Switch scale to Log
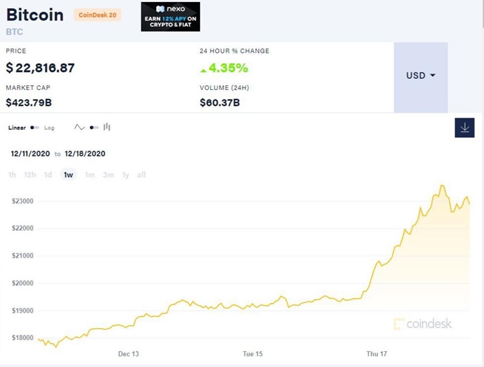 coord(49,128)
